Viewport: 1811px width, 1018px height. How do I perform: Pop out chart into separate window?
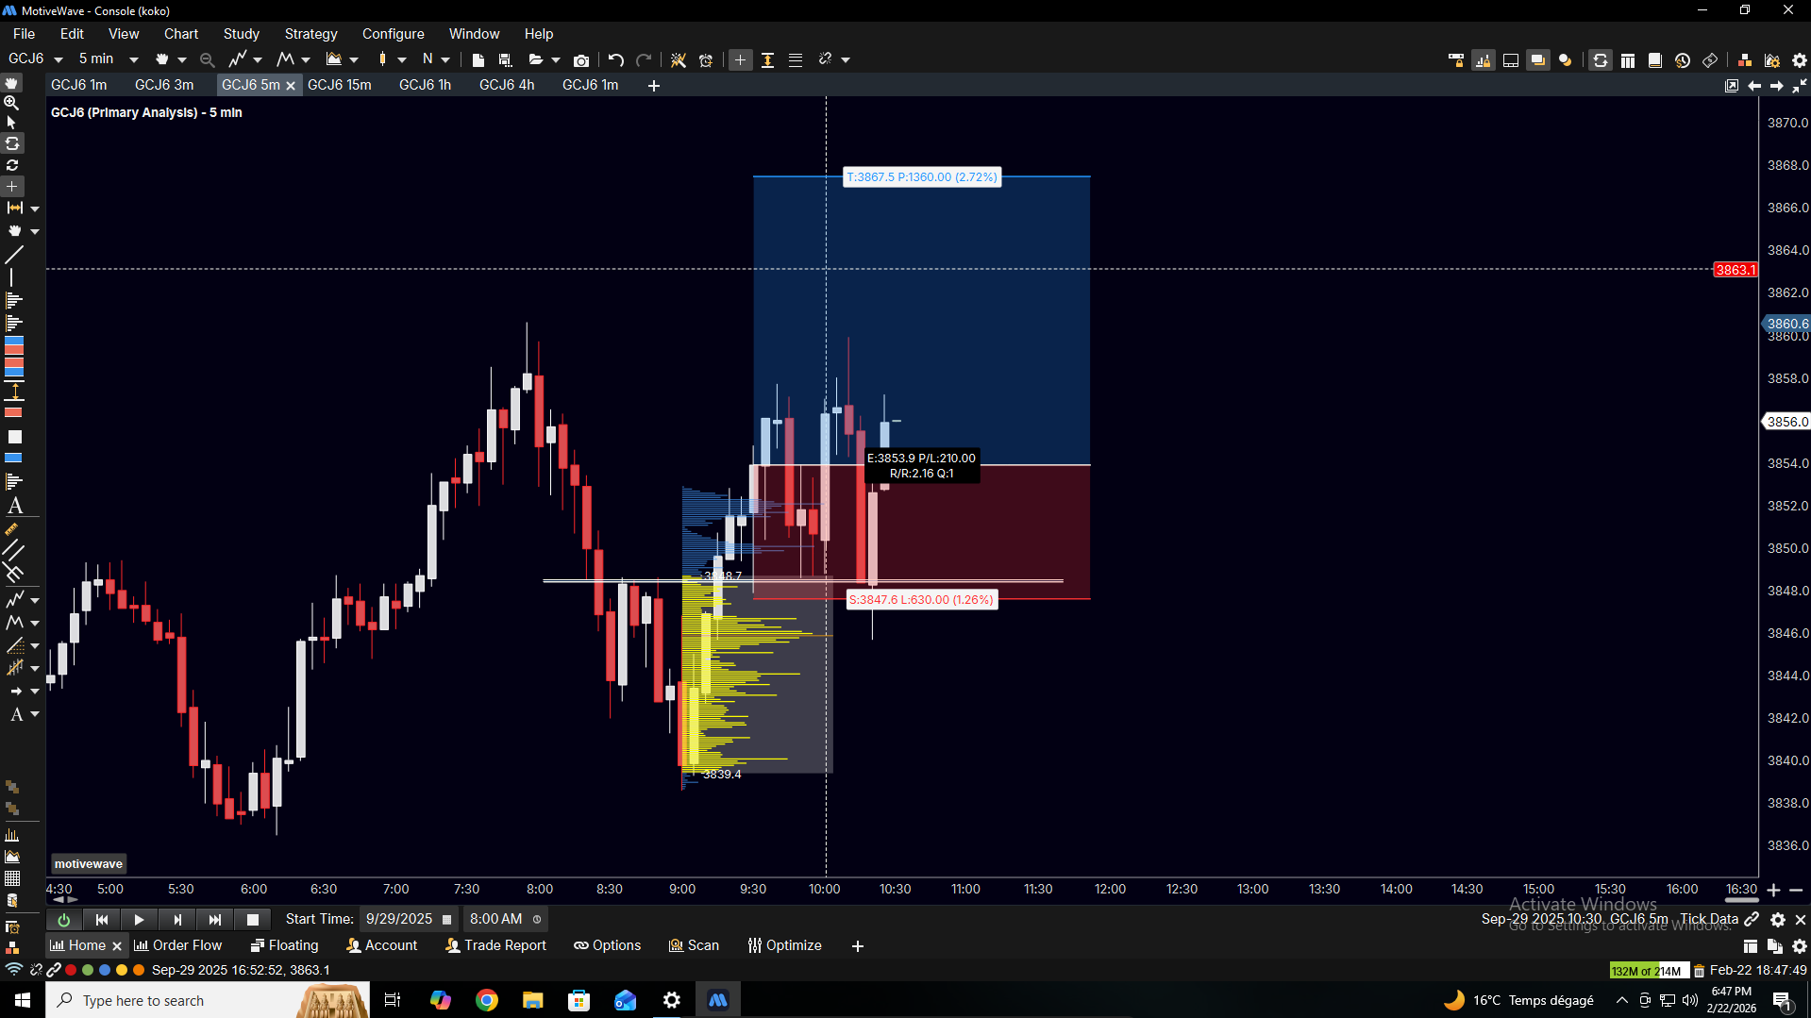pyautogui.click(x=1732, y=86)
